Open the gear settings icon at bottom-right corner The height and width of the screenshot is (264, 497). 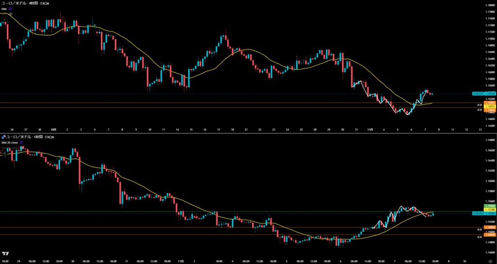click(x=490, y=261)
